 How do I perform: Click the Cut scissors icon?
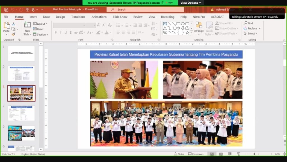[13, 24]
